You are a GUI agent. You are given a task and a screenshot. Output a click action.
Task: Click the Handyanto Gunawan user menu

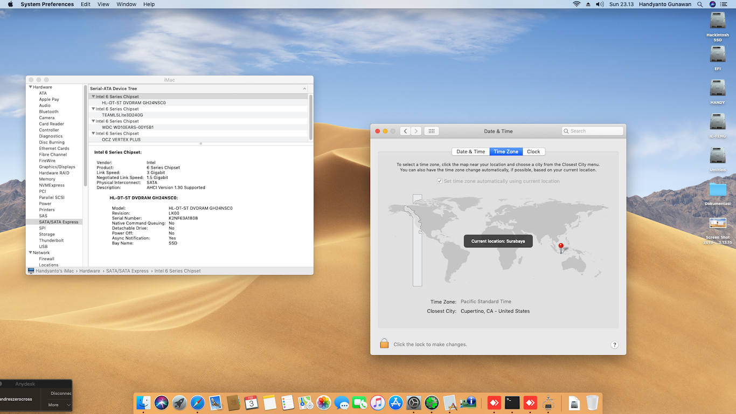(x=665, y=4)
